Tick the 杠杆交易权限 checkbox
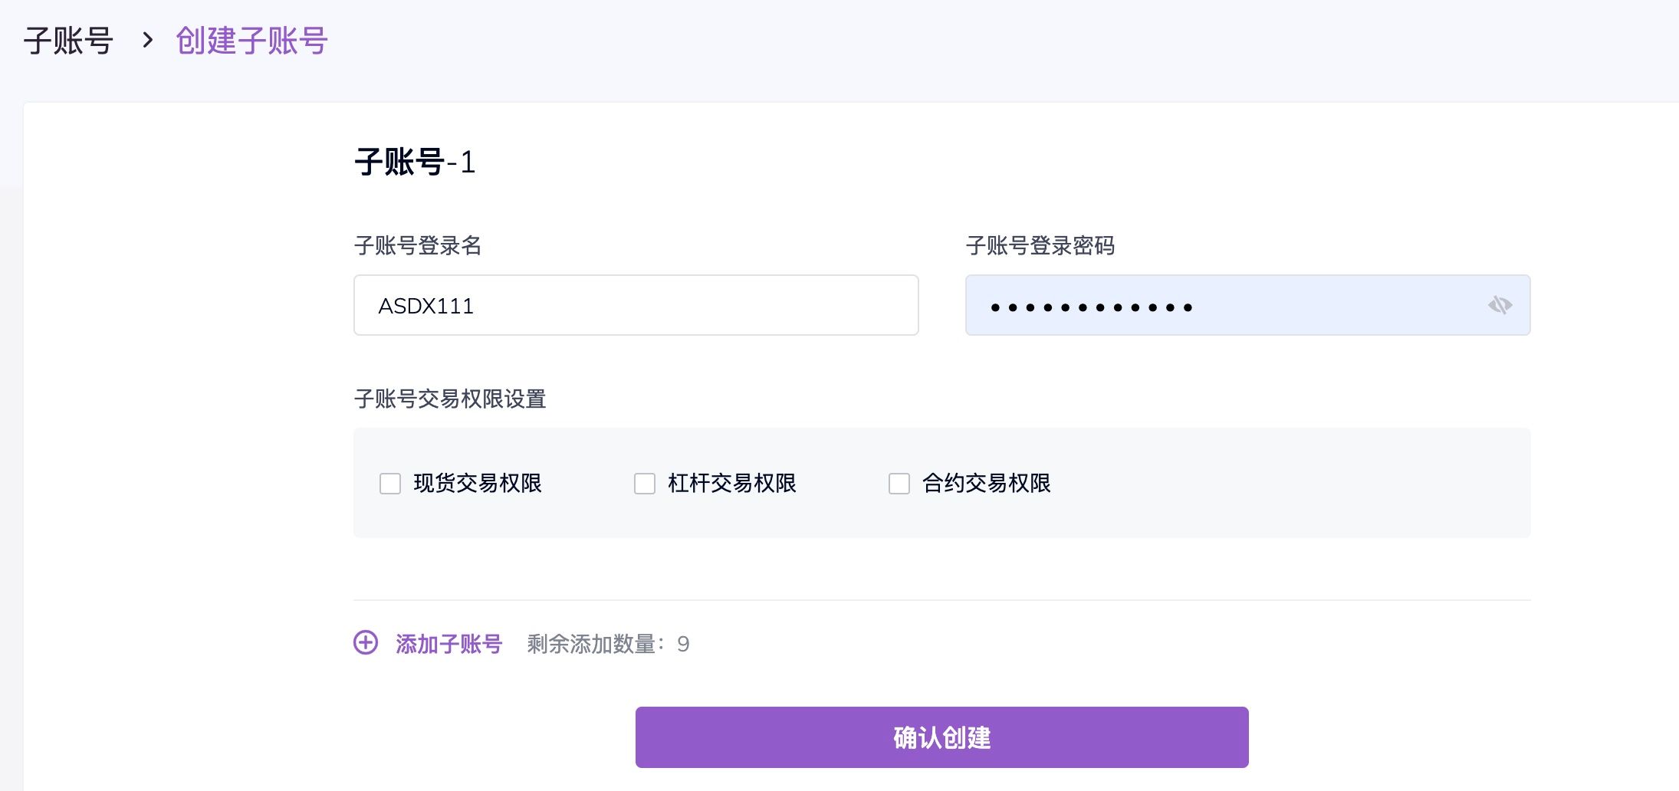 tap(645, 484)
